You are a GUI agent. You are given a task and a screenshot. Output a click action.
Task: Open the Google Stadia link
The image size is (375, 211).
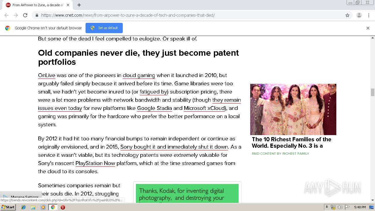154,108
